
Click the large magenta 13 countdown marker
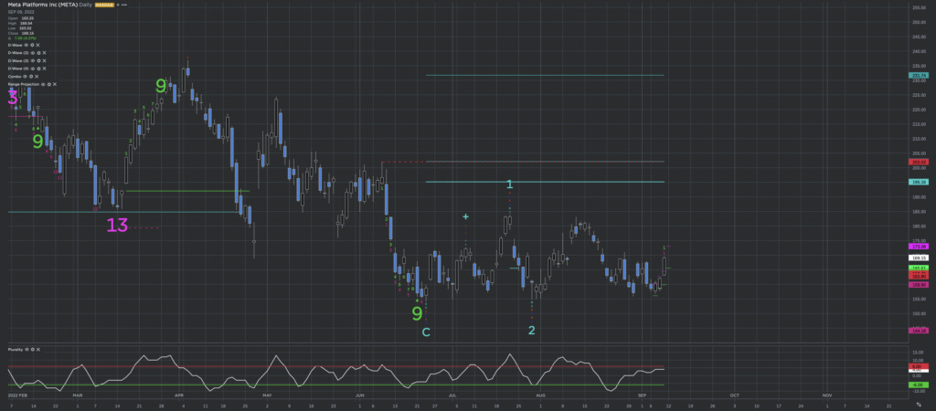point(117,226)
